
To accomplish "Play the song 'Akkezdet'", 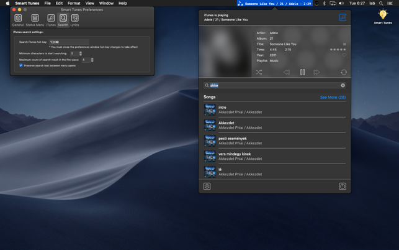I will (x=274, y=125).
